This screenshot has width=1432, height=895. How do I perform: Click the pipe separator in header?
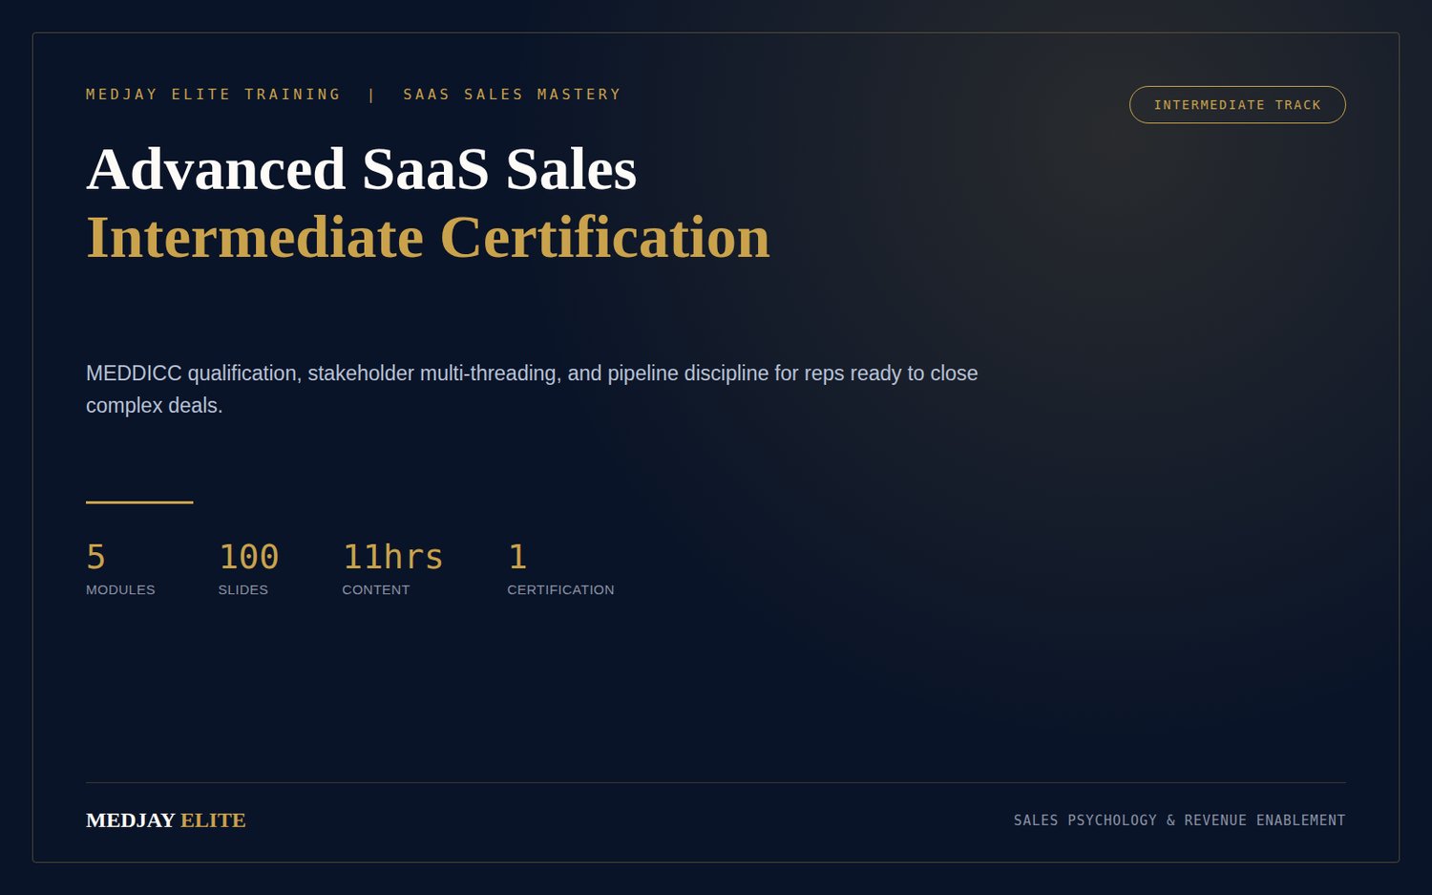[x=371, y=95]
